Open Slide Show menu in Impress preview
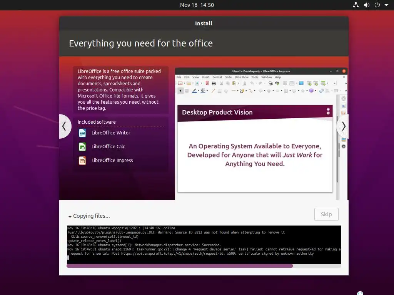This screenshot has width=394, height=295. tap(242, 77)
